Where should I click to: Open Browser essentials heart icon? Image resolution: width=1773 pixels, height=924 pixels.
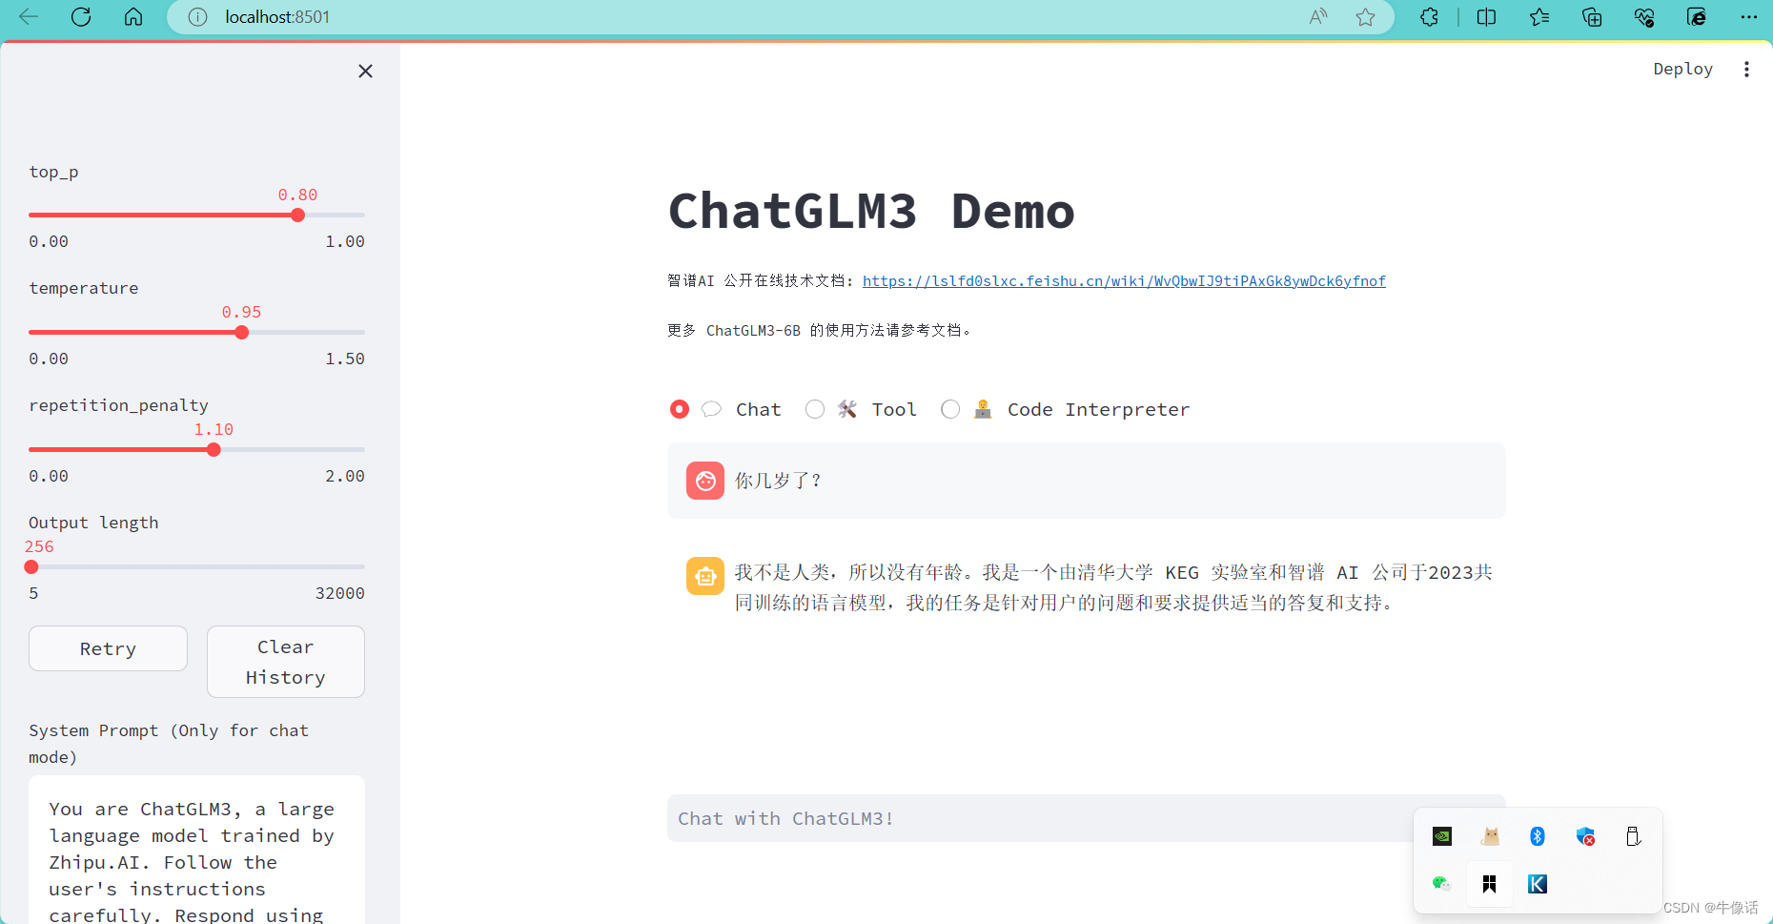point(1644,17)
